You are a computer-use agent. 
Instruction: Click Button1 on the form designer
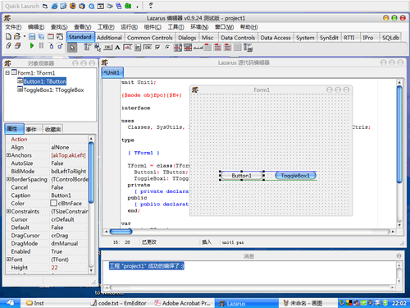[242, 176]
